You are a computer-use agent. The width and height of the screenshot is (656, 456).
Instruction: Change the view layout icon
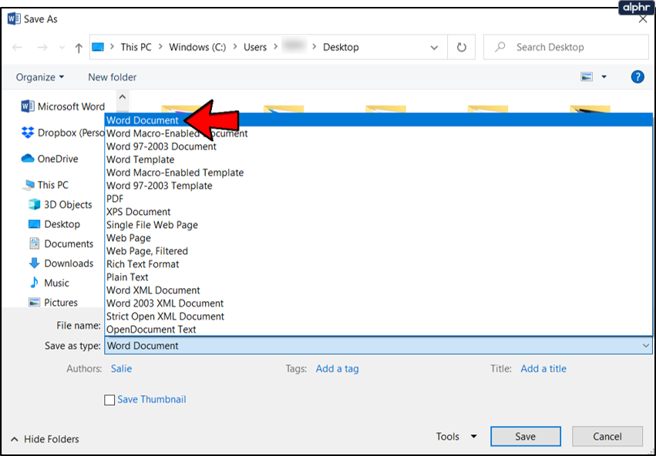[587, 77]
